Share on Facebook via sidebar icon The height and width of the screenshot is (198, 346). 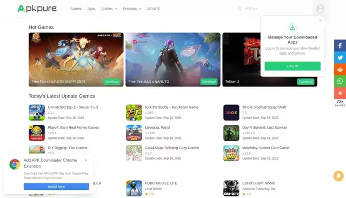tap(340, 45)
